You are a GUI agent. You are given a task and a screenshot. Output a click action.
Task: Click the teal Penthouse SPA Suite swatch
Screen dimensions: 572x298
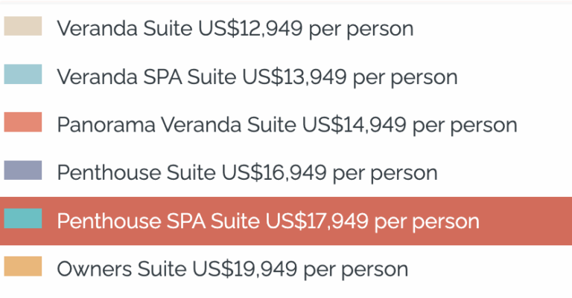[x=23, y=218]
